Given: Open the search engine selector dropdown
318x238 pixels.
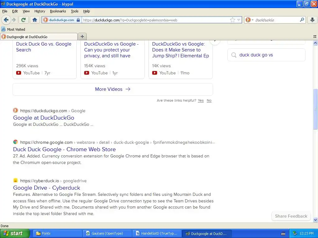Looking at the screenshot, I should point(249,20).
